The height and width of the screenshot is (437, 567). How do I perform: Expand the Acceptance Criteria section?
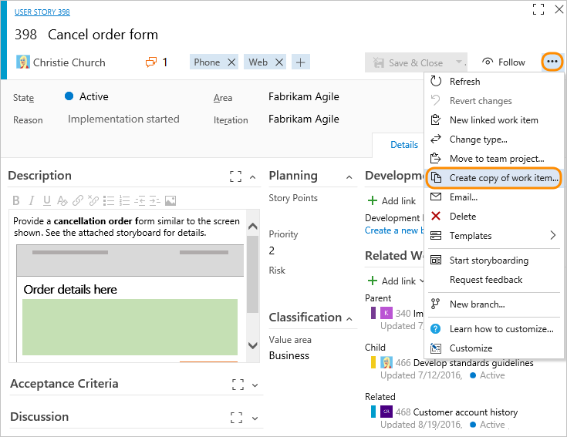tap(255, 385)
